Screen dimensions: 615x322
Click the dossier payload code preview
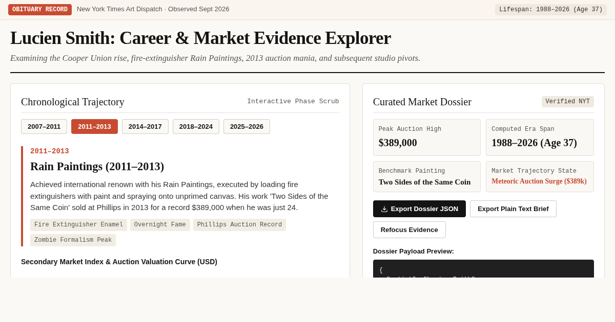pyautogui.click(x=483, y=269)
